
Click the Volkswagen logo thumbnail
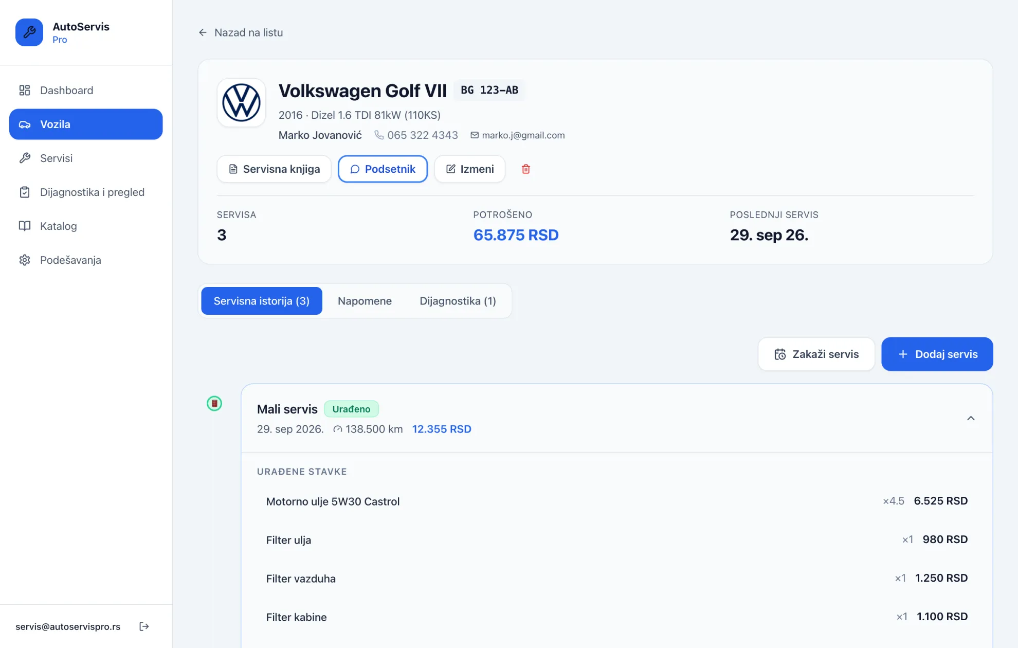pos(241,102)
